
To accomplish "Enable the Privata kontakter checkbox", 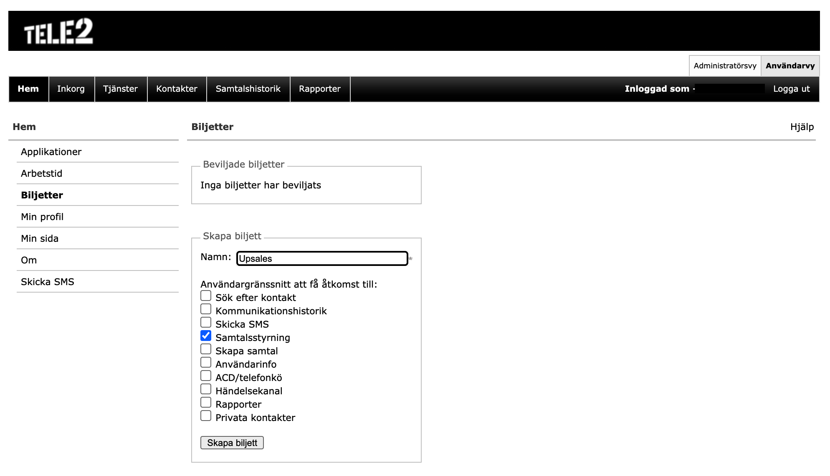I will coord(206,416).
